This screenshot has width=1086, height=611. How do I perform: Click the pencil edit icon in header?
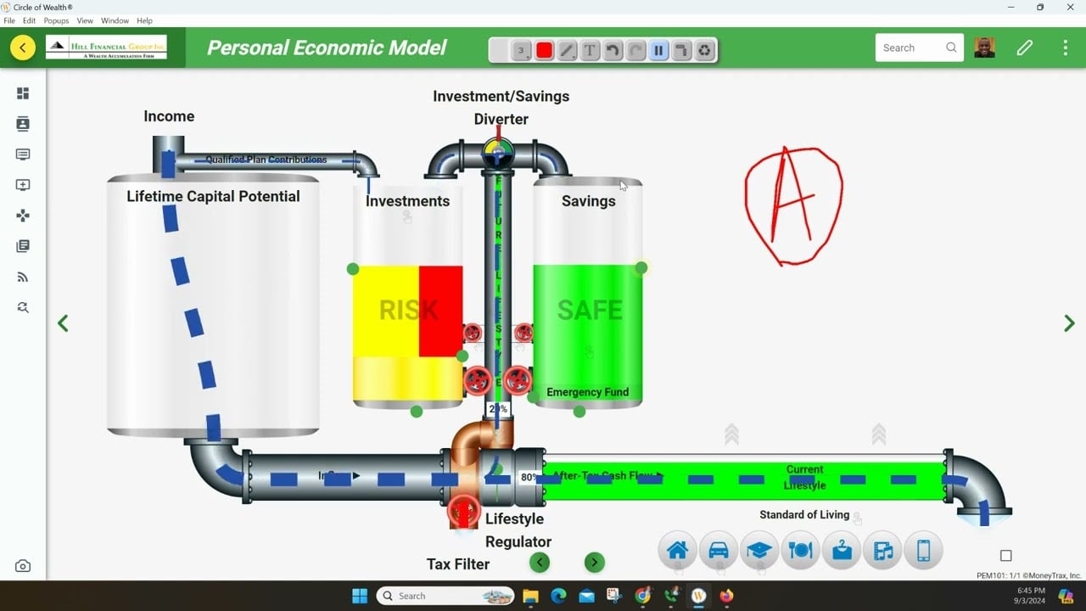point(1025,48)
